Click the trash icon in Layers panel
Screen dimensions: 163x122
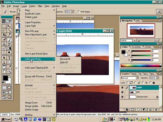[156, 110]
